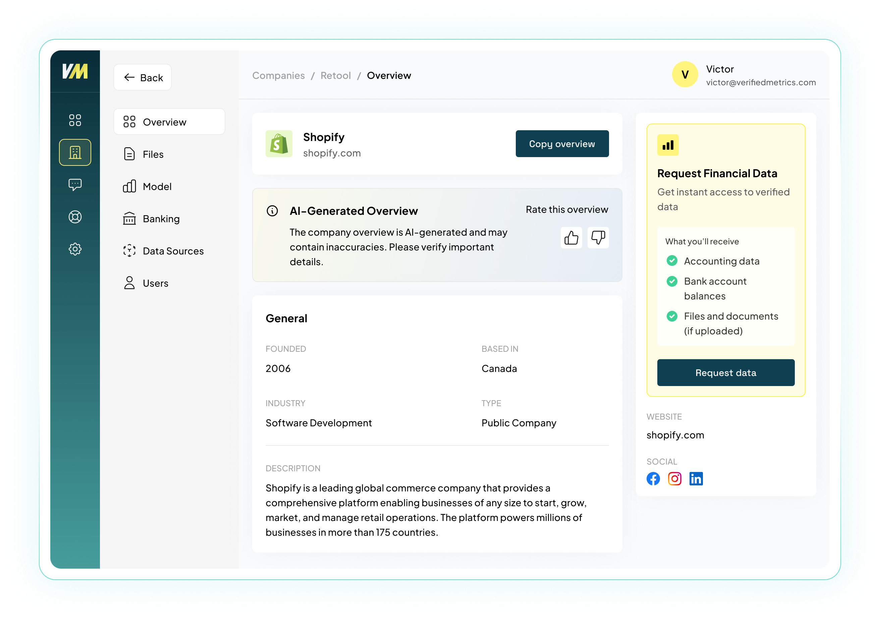Open settings gear icon in sidebar
This screenshot has width=880, height=619.
[x=75, y=249]
